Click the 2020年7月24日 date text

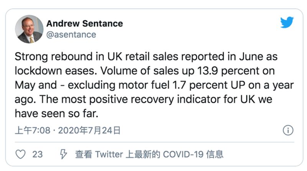click(x=89, y=130)
